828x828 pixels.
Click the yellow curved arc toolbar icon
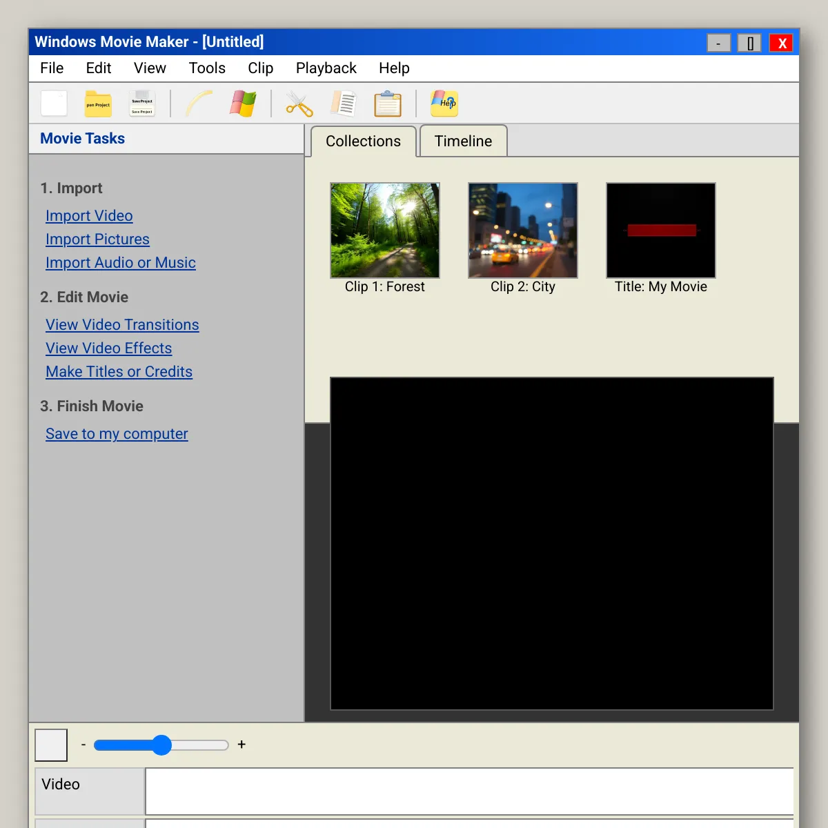click(199, 103)
